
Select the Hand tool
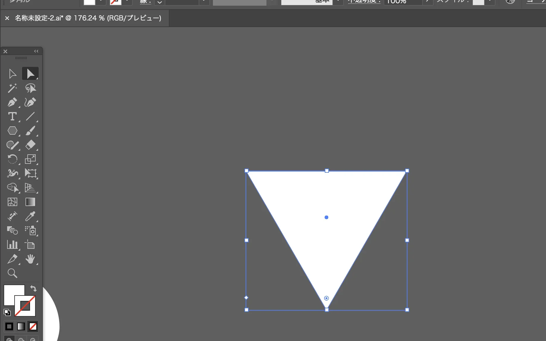30,259
